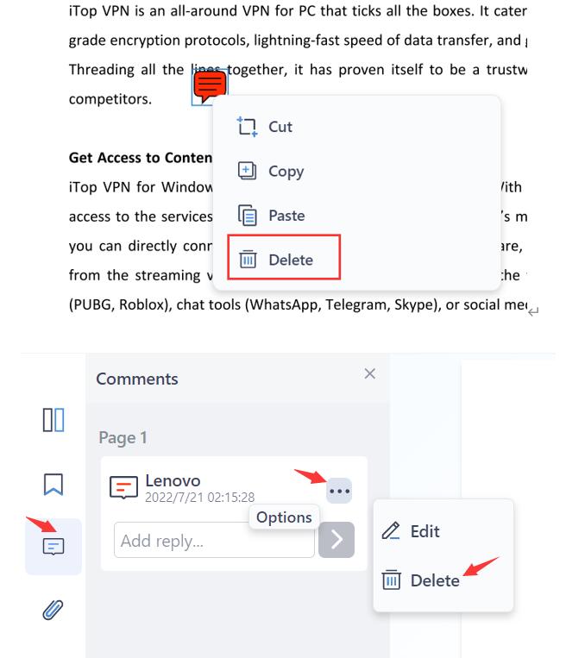
Task: Click the Copy icon in context menu
Action: [x=247, y=171]
